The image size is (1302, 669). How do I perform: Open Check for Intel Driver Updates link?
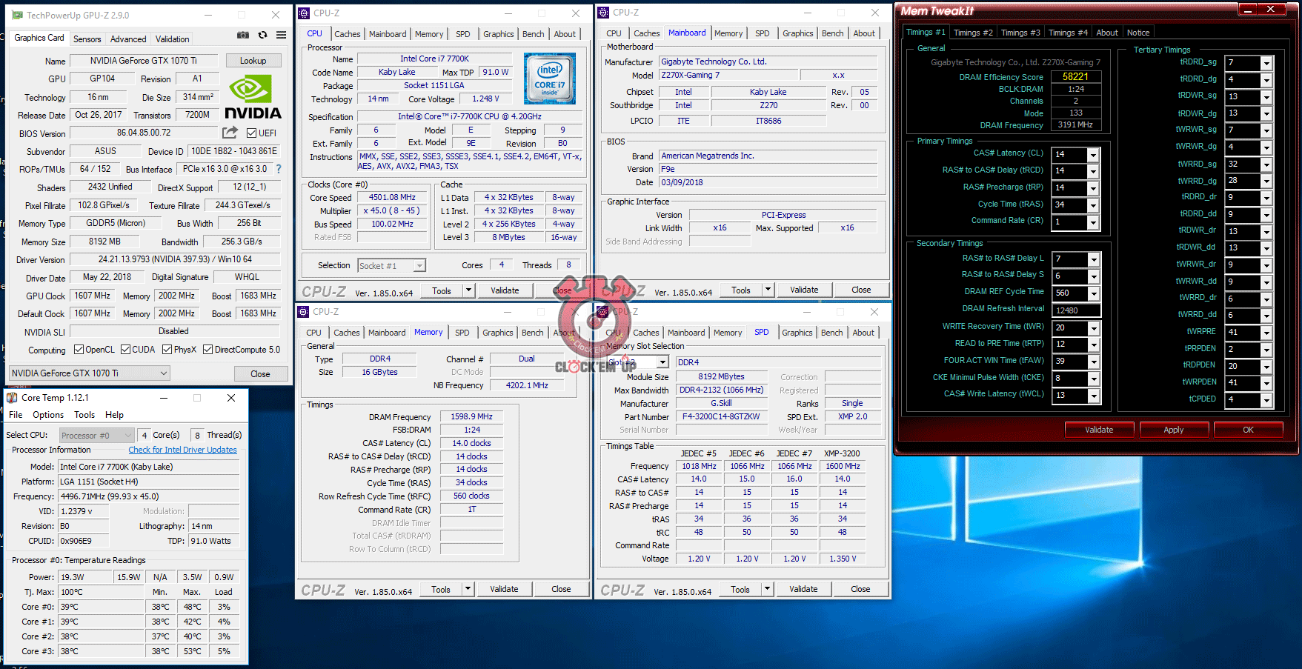coord(182,450)
